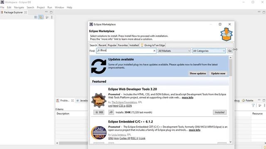Click Update now button

pos(218,73)
